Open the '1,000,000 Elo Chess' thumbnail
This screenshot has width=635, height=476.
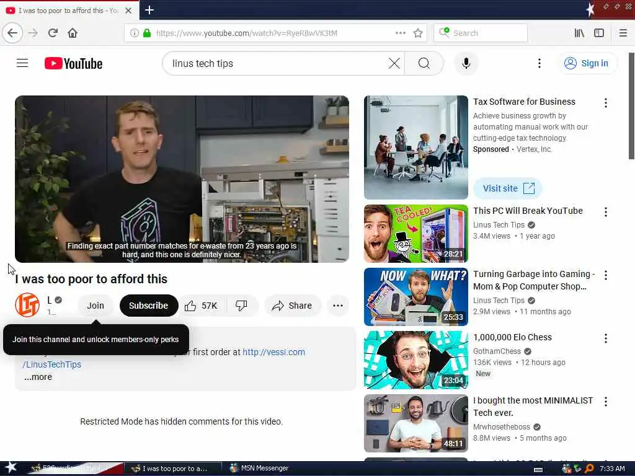click(x=416, y=360)
